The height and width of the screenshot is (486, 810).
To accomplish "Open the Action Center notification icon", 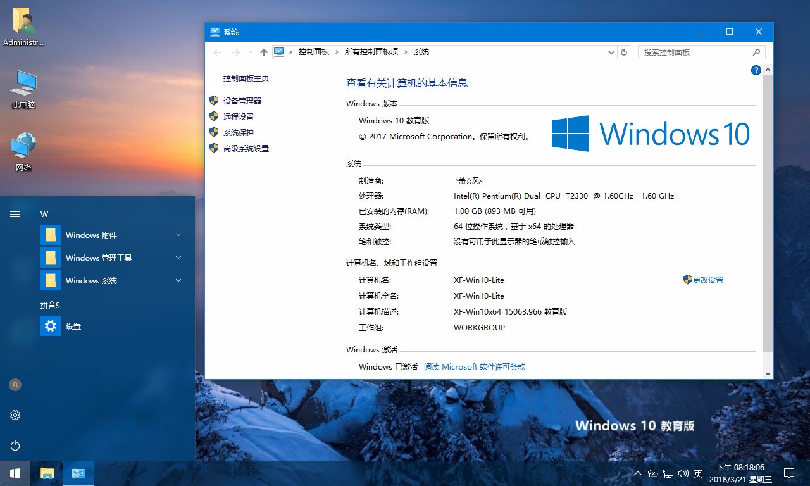I will coord(789,473).
